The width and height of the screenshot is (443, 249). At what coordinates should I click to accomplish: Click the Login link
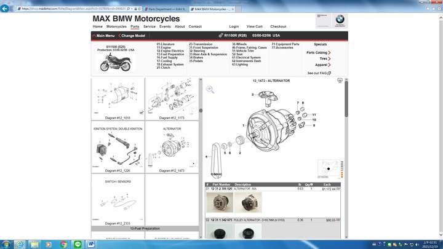pos(234,26)
